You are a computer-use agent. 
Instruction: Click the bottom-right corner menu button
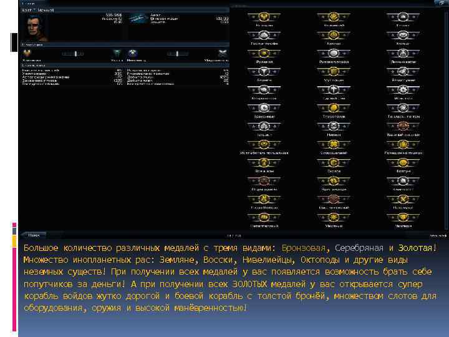438,235
